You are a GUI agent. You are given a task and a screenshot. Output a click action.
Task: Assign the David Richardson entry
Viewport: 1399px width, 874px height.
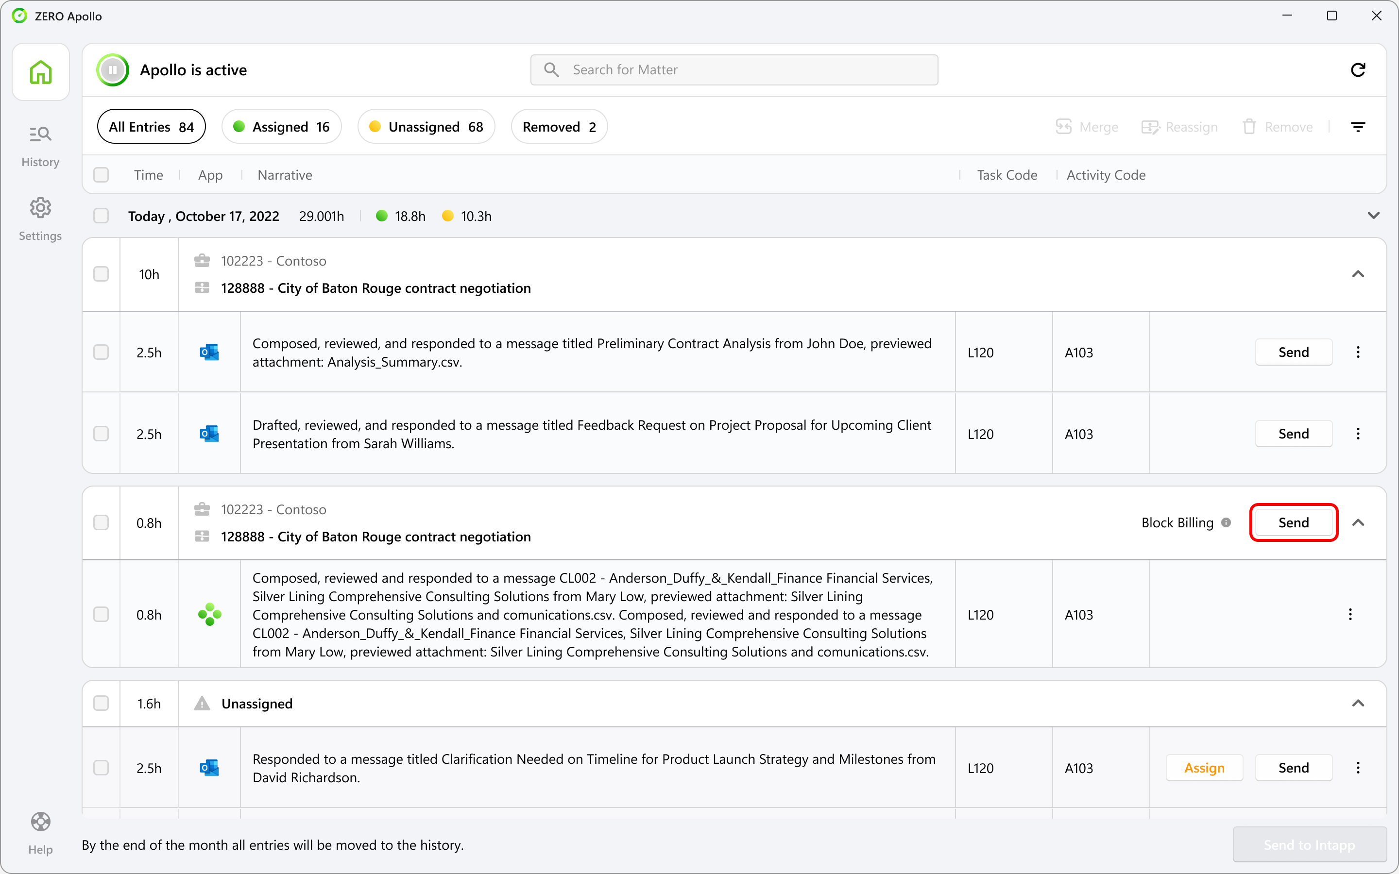[1204, 768]
